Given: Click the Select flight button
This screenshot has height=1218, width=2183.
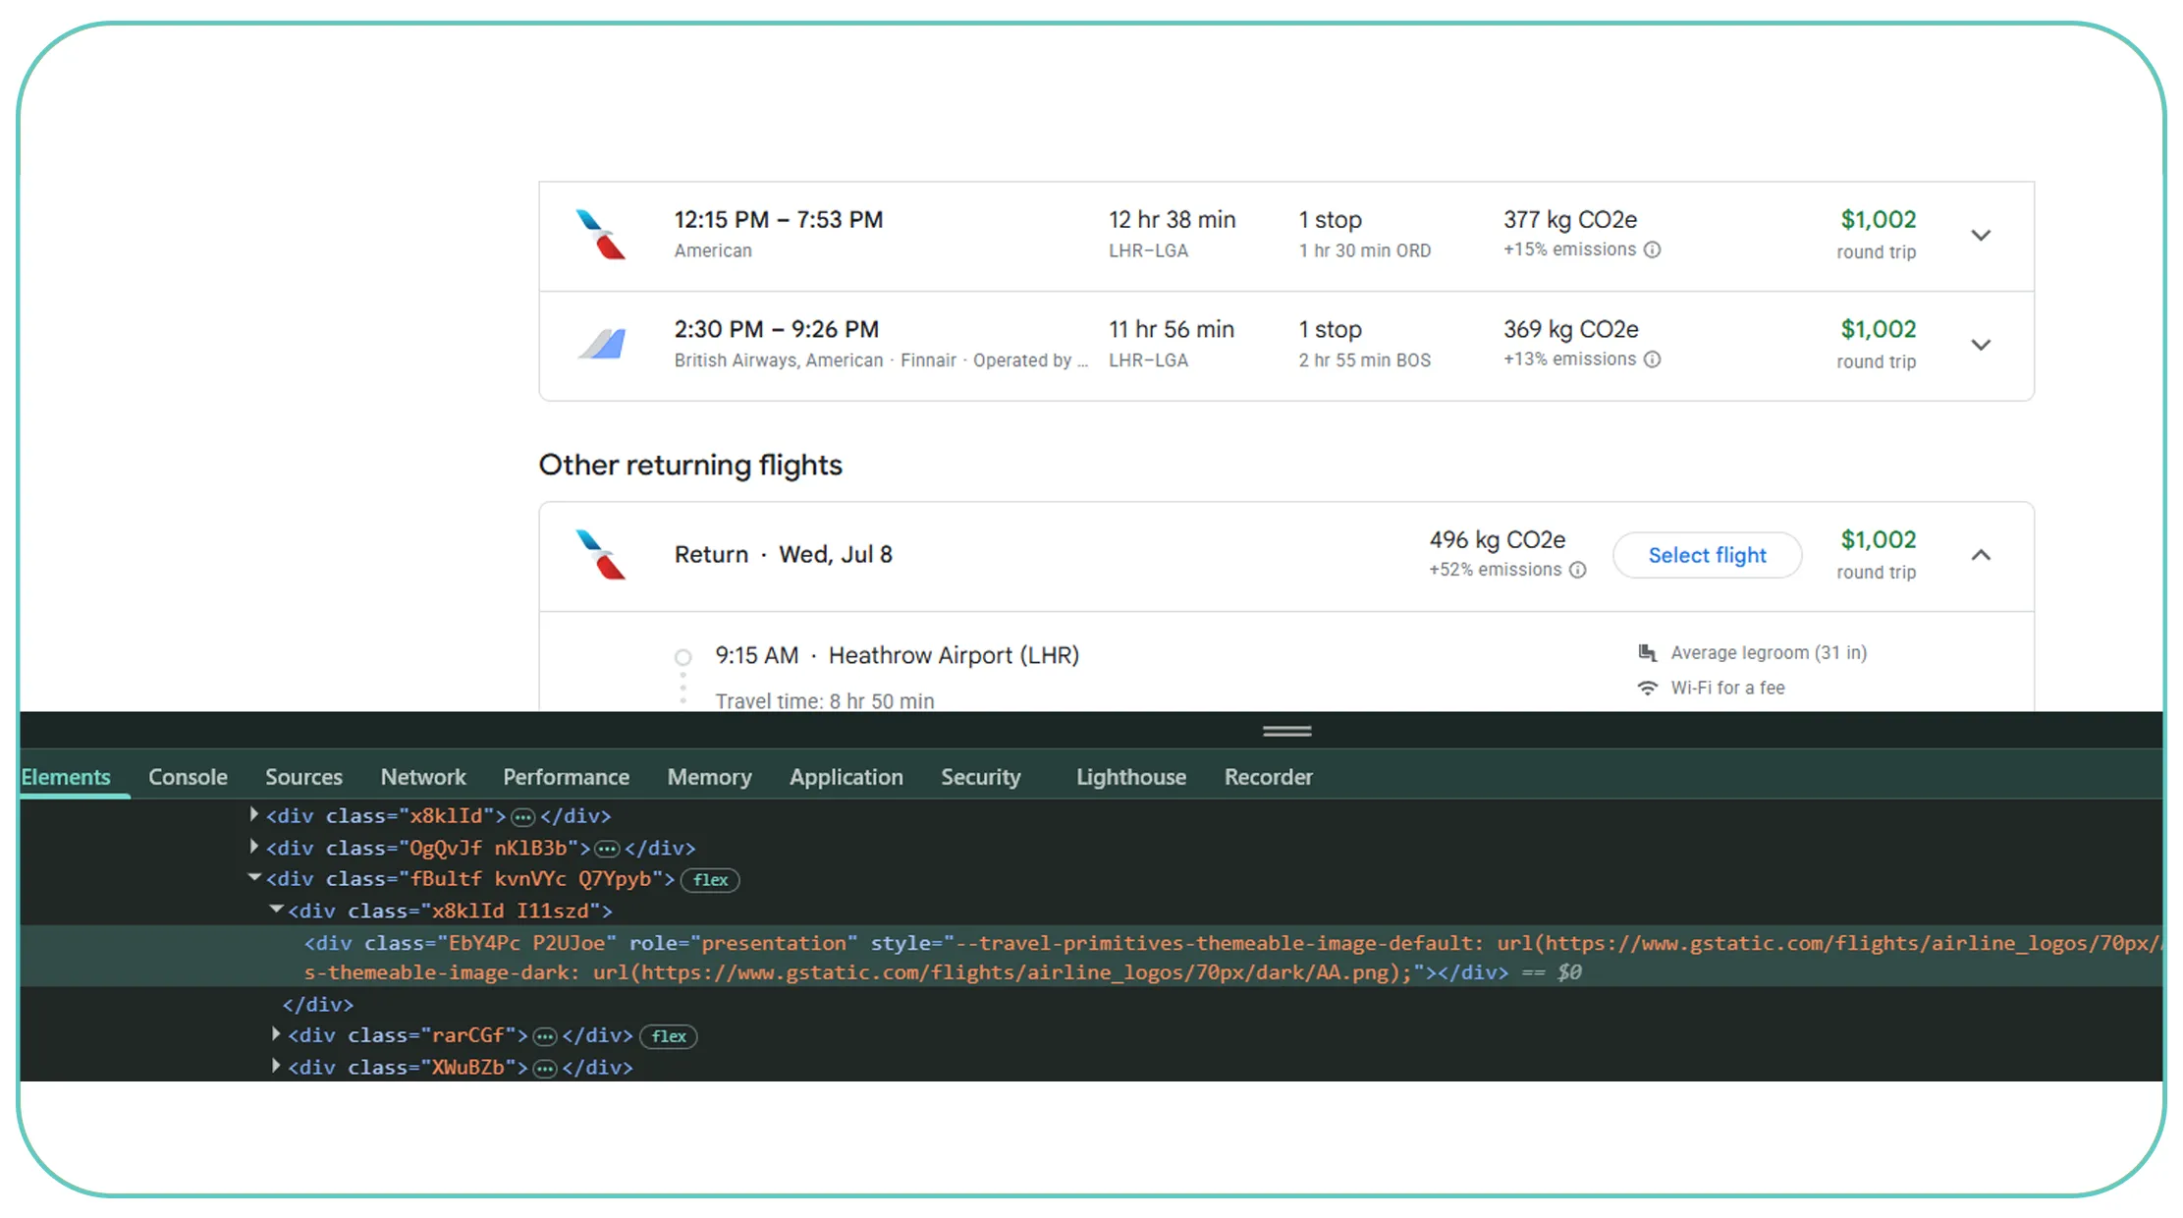Looking at the screenshot, I should click(1708, 556).
